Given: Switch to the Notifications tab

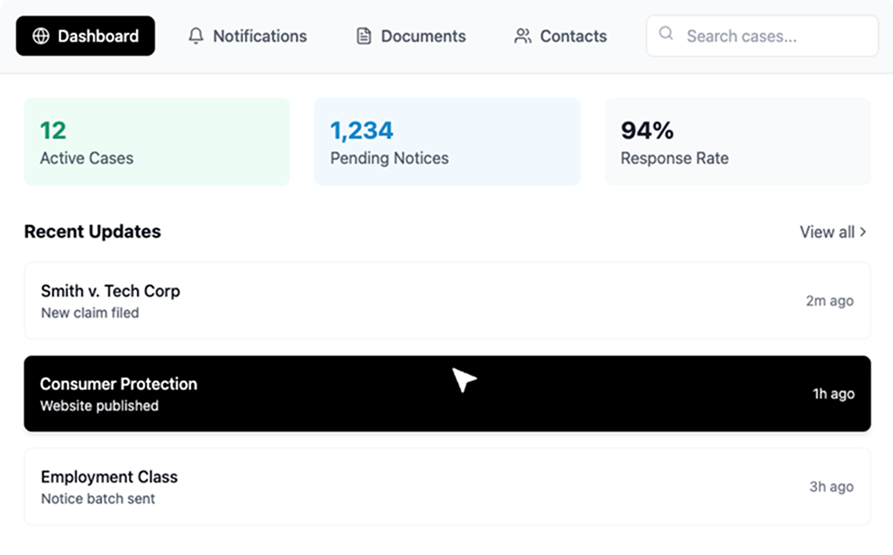Looking at the screenshot, I should [x=248, y=36].
